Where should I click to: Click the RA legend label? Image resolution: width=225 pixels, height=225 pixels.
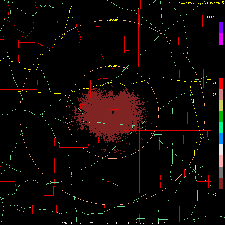tap(214, 128)
